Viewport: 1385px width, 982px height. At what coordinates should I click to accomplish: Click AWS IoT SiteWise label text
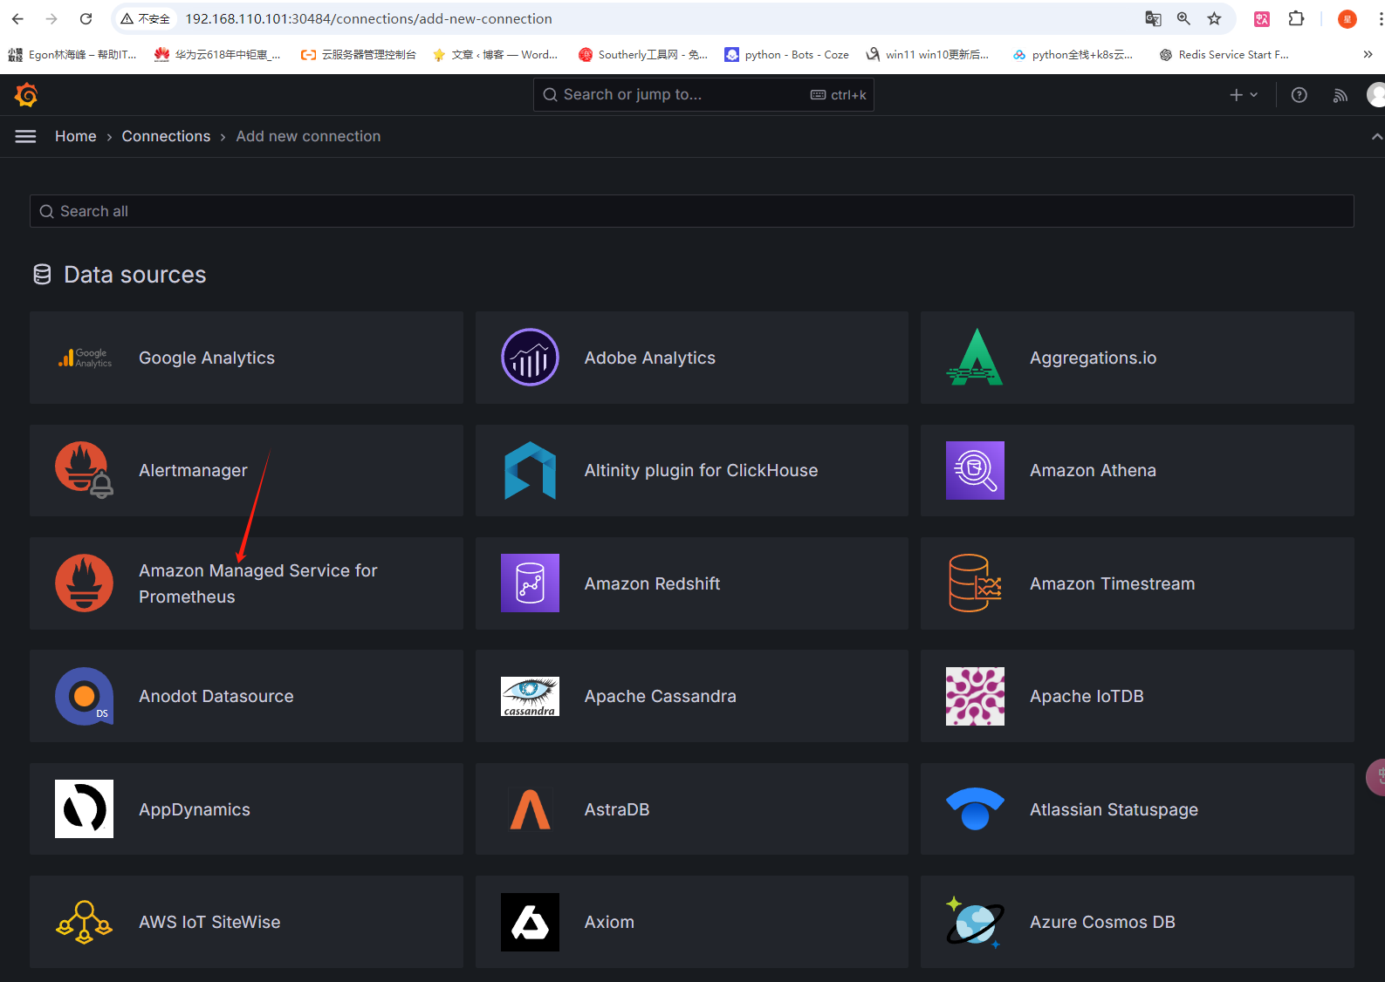tap(209, 922)
